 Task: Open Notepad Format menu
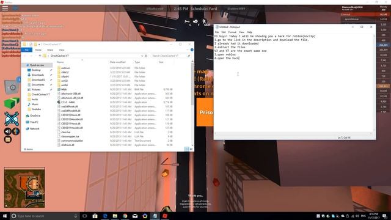232,32
